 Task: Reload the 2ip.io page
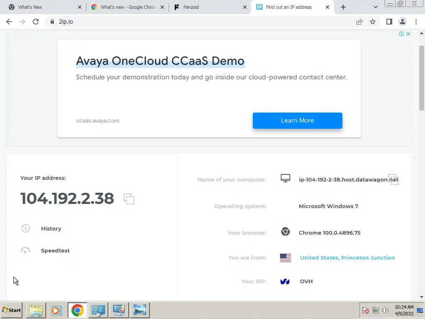36,22
